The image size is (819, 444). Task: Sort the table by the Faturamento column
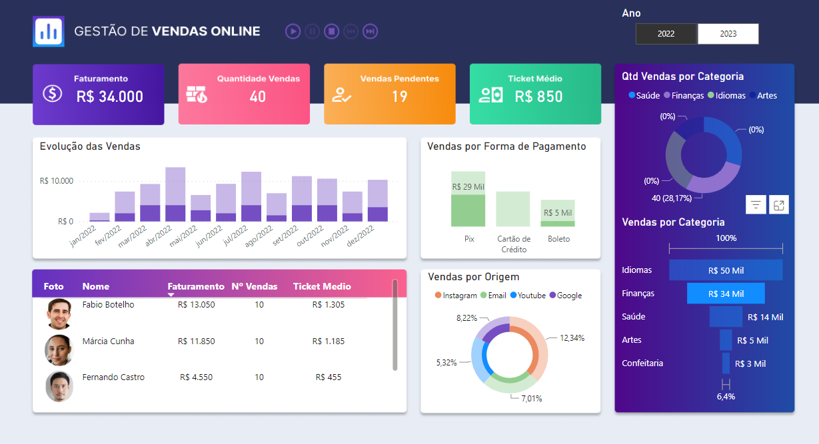click(x=195, y=286)
